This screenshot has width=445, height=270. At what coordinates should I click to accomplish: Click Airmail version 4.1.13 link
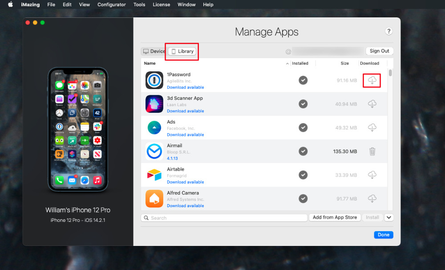point(172,158)
